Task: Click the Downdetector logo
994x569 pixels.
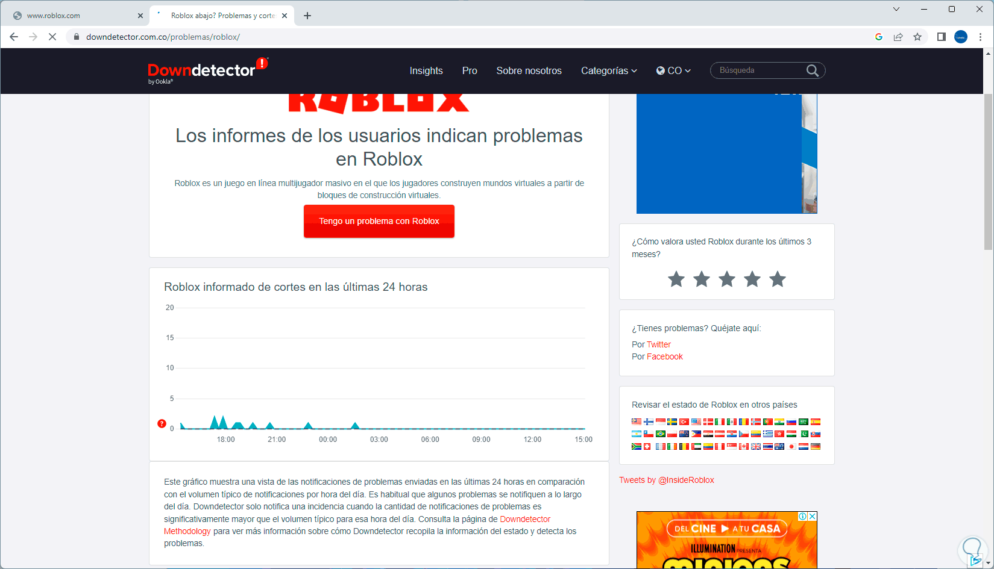Action: [208, 70]
